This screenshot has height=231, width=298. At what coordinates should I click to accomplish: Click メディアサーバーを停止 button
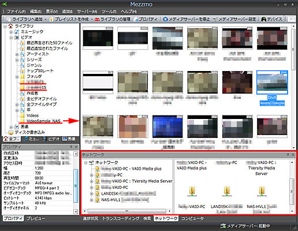click(187, 19)
